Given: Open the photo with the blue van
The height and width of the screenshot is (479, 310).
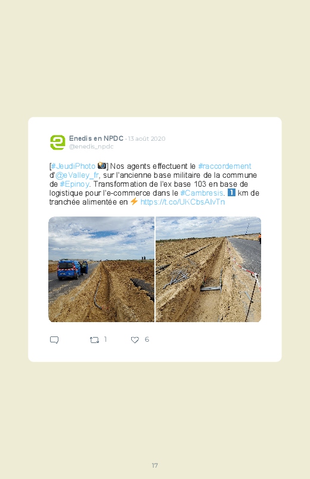Looking at the screenshot, I should [x=101, y=269].
